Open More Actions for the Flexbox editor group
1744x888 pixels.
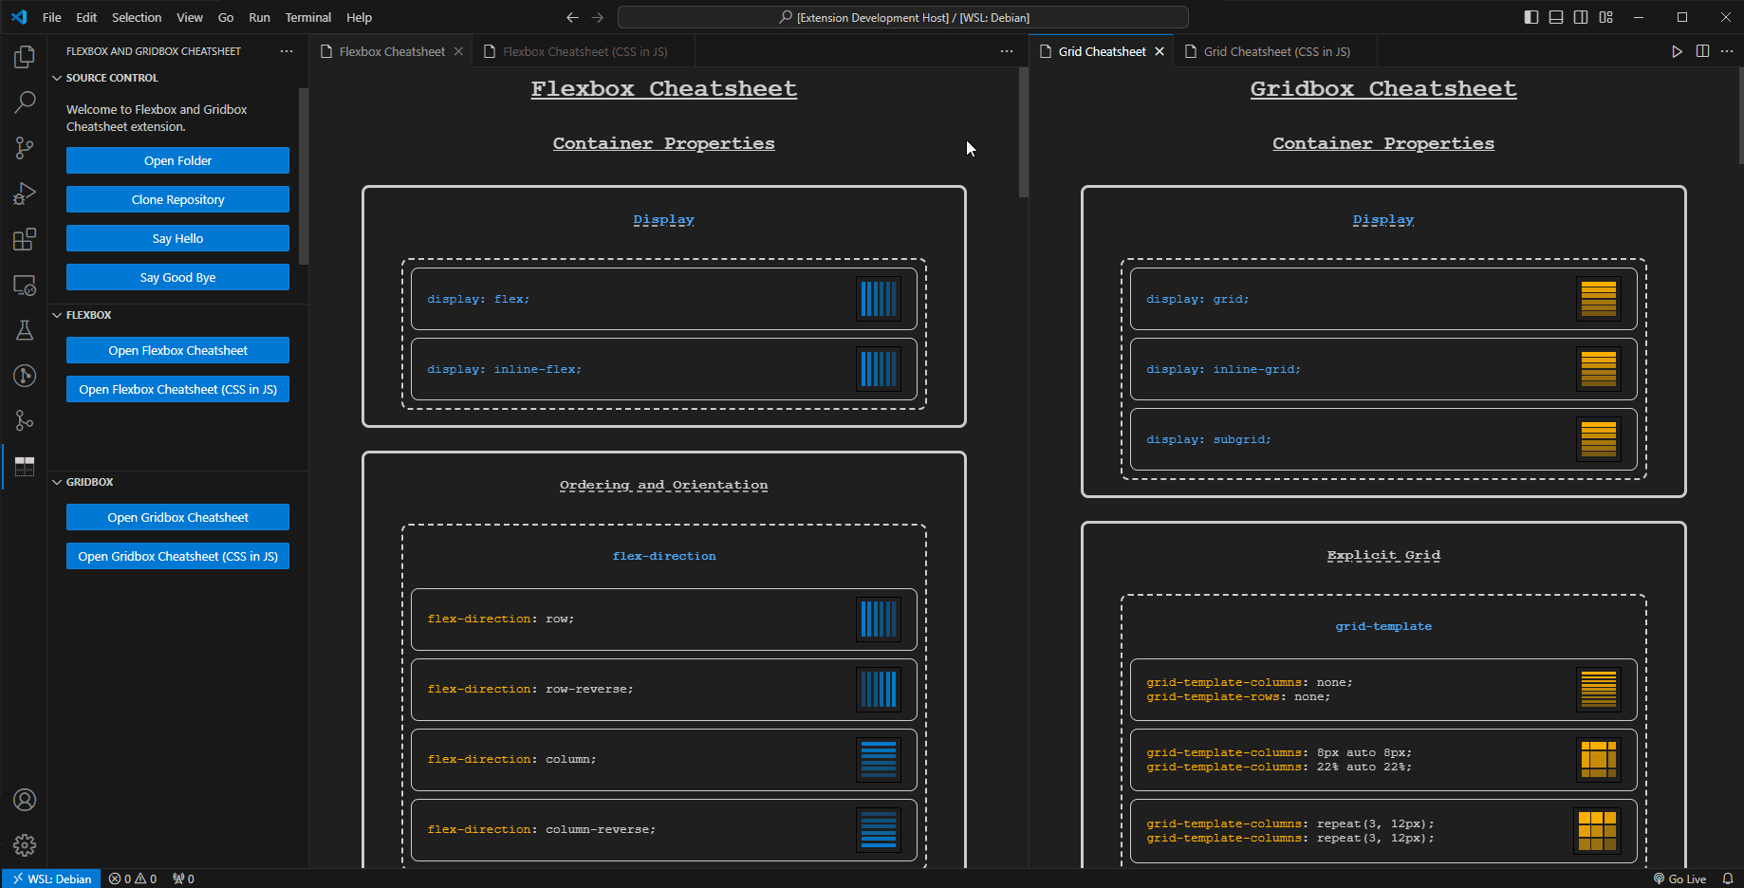(x=1007, y=51)
